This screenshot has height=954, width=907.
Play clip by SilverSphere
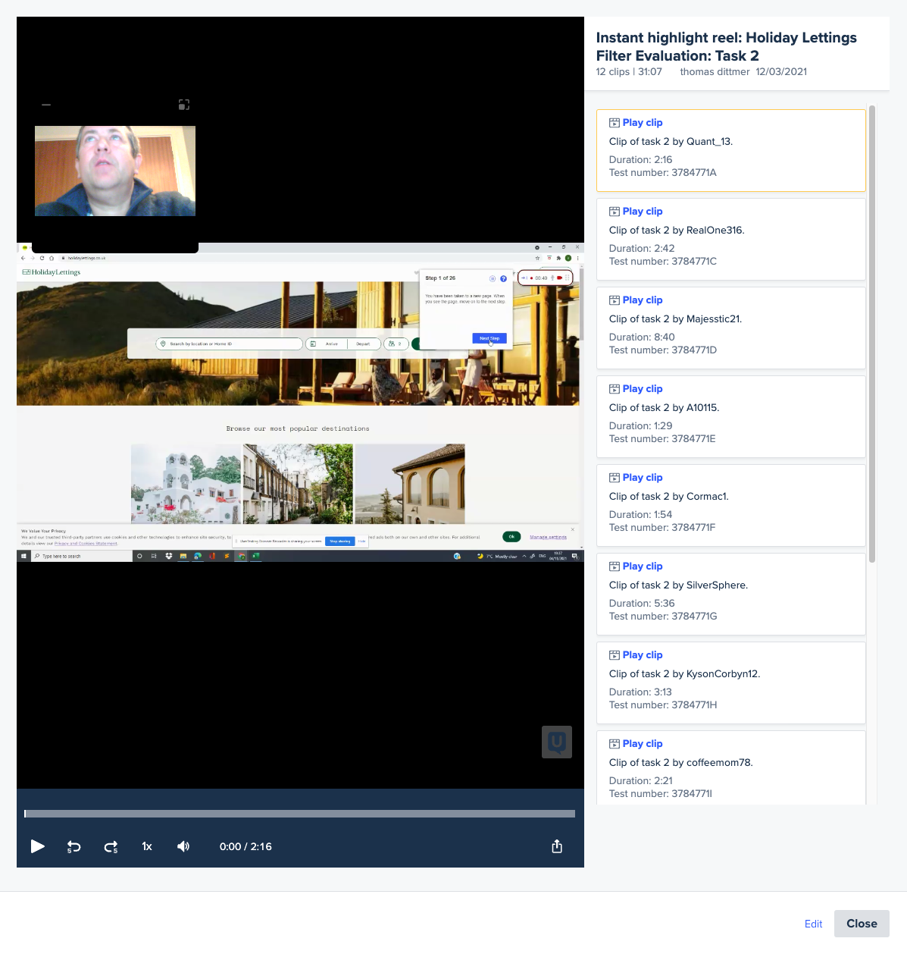(x=642, y=566)
